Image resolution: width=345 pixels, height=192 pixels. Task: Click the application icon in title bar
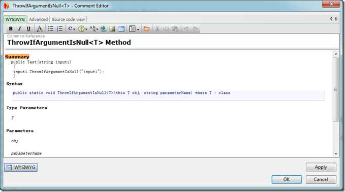pos(6,6)
